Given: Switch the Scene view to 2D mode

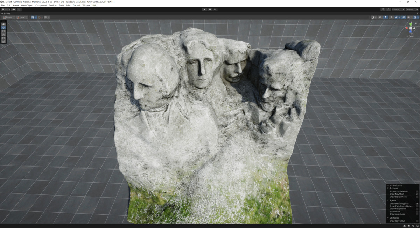Looking at the screenshot, I should [x=380, y=17].
